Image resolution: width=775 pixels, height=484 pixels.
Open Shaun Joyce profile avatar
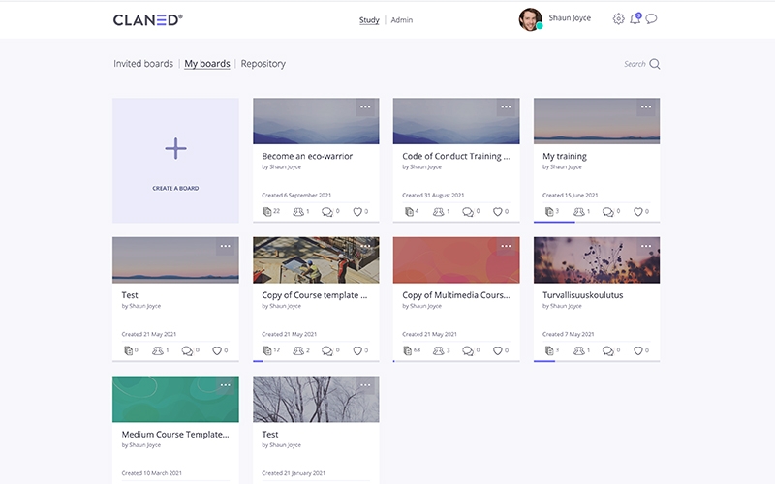(530, 19)
